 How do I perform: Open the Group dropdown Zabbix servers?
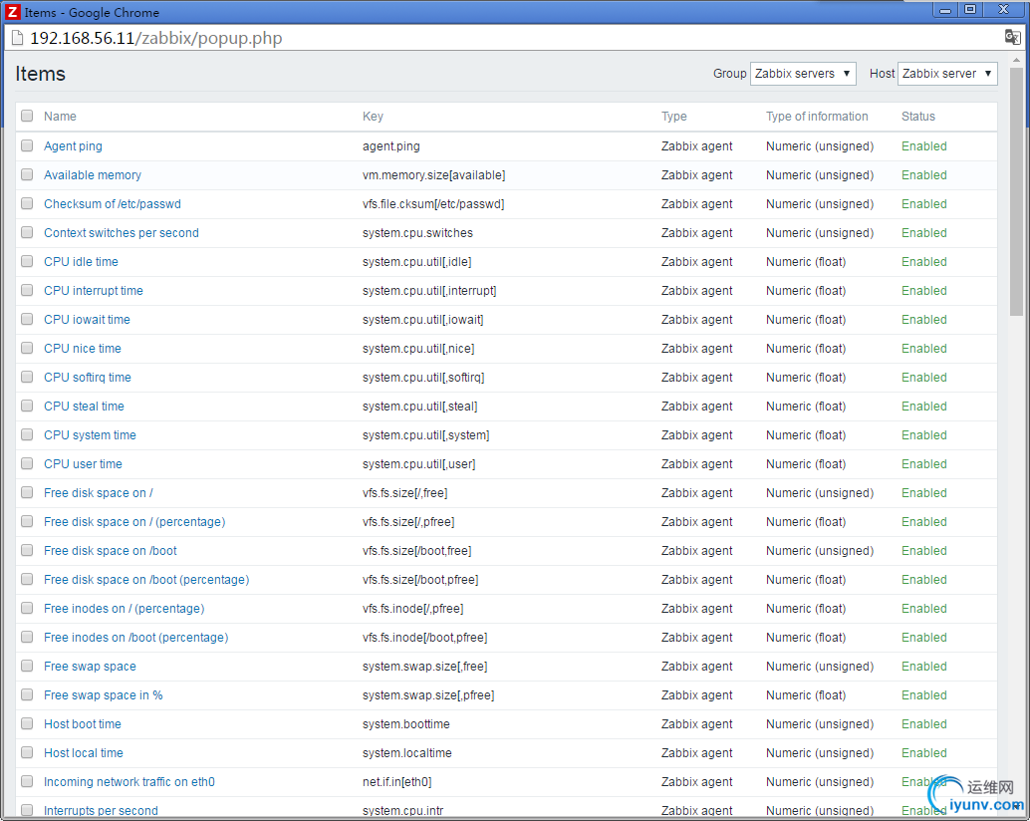tap(803, 74)
